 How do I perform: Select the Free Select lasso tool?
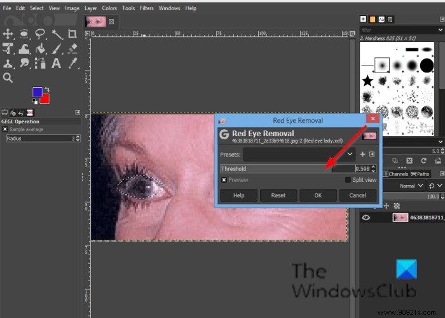41,34
